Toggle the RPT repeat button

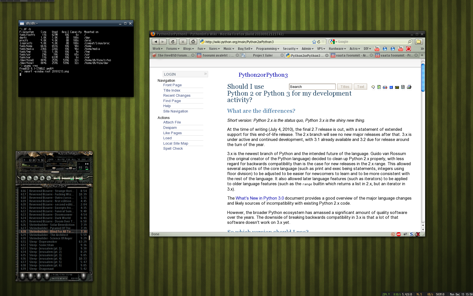(79, 177)
